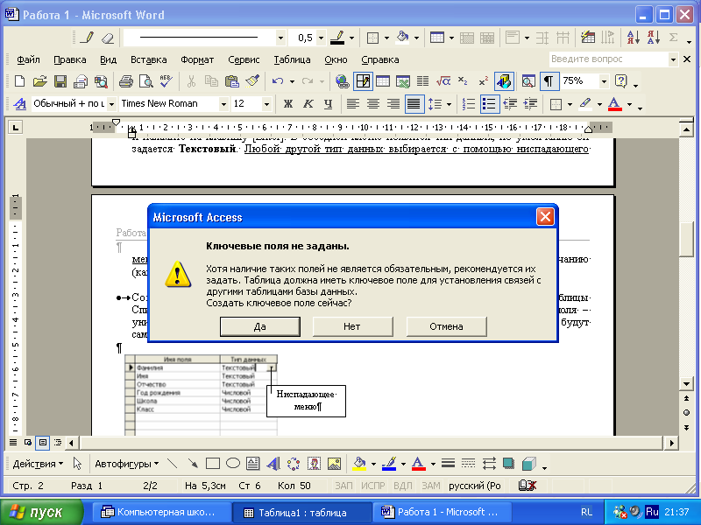Open the Формат menu
701x525 pixels.
tap(197, 59)
